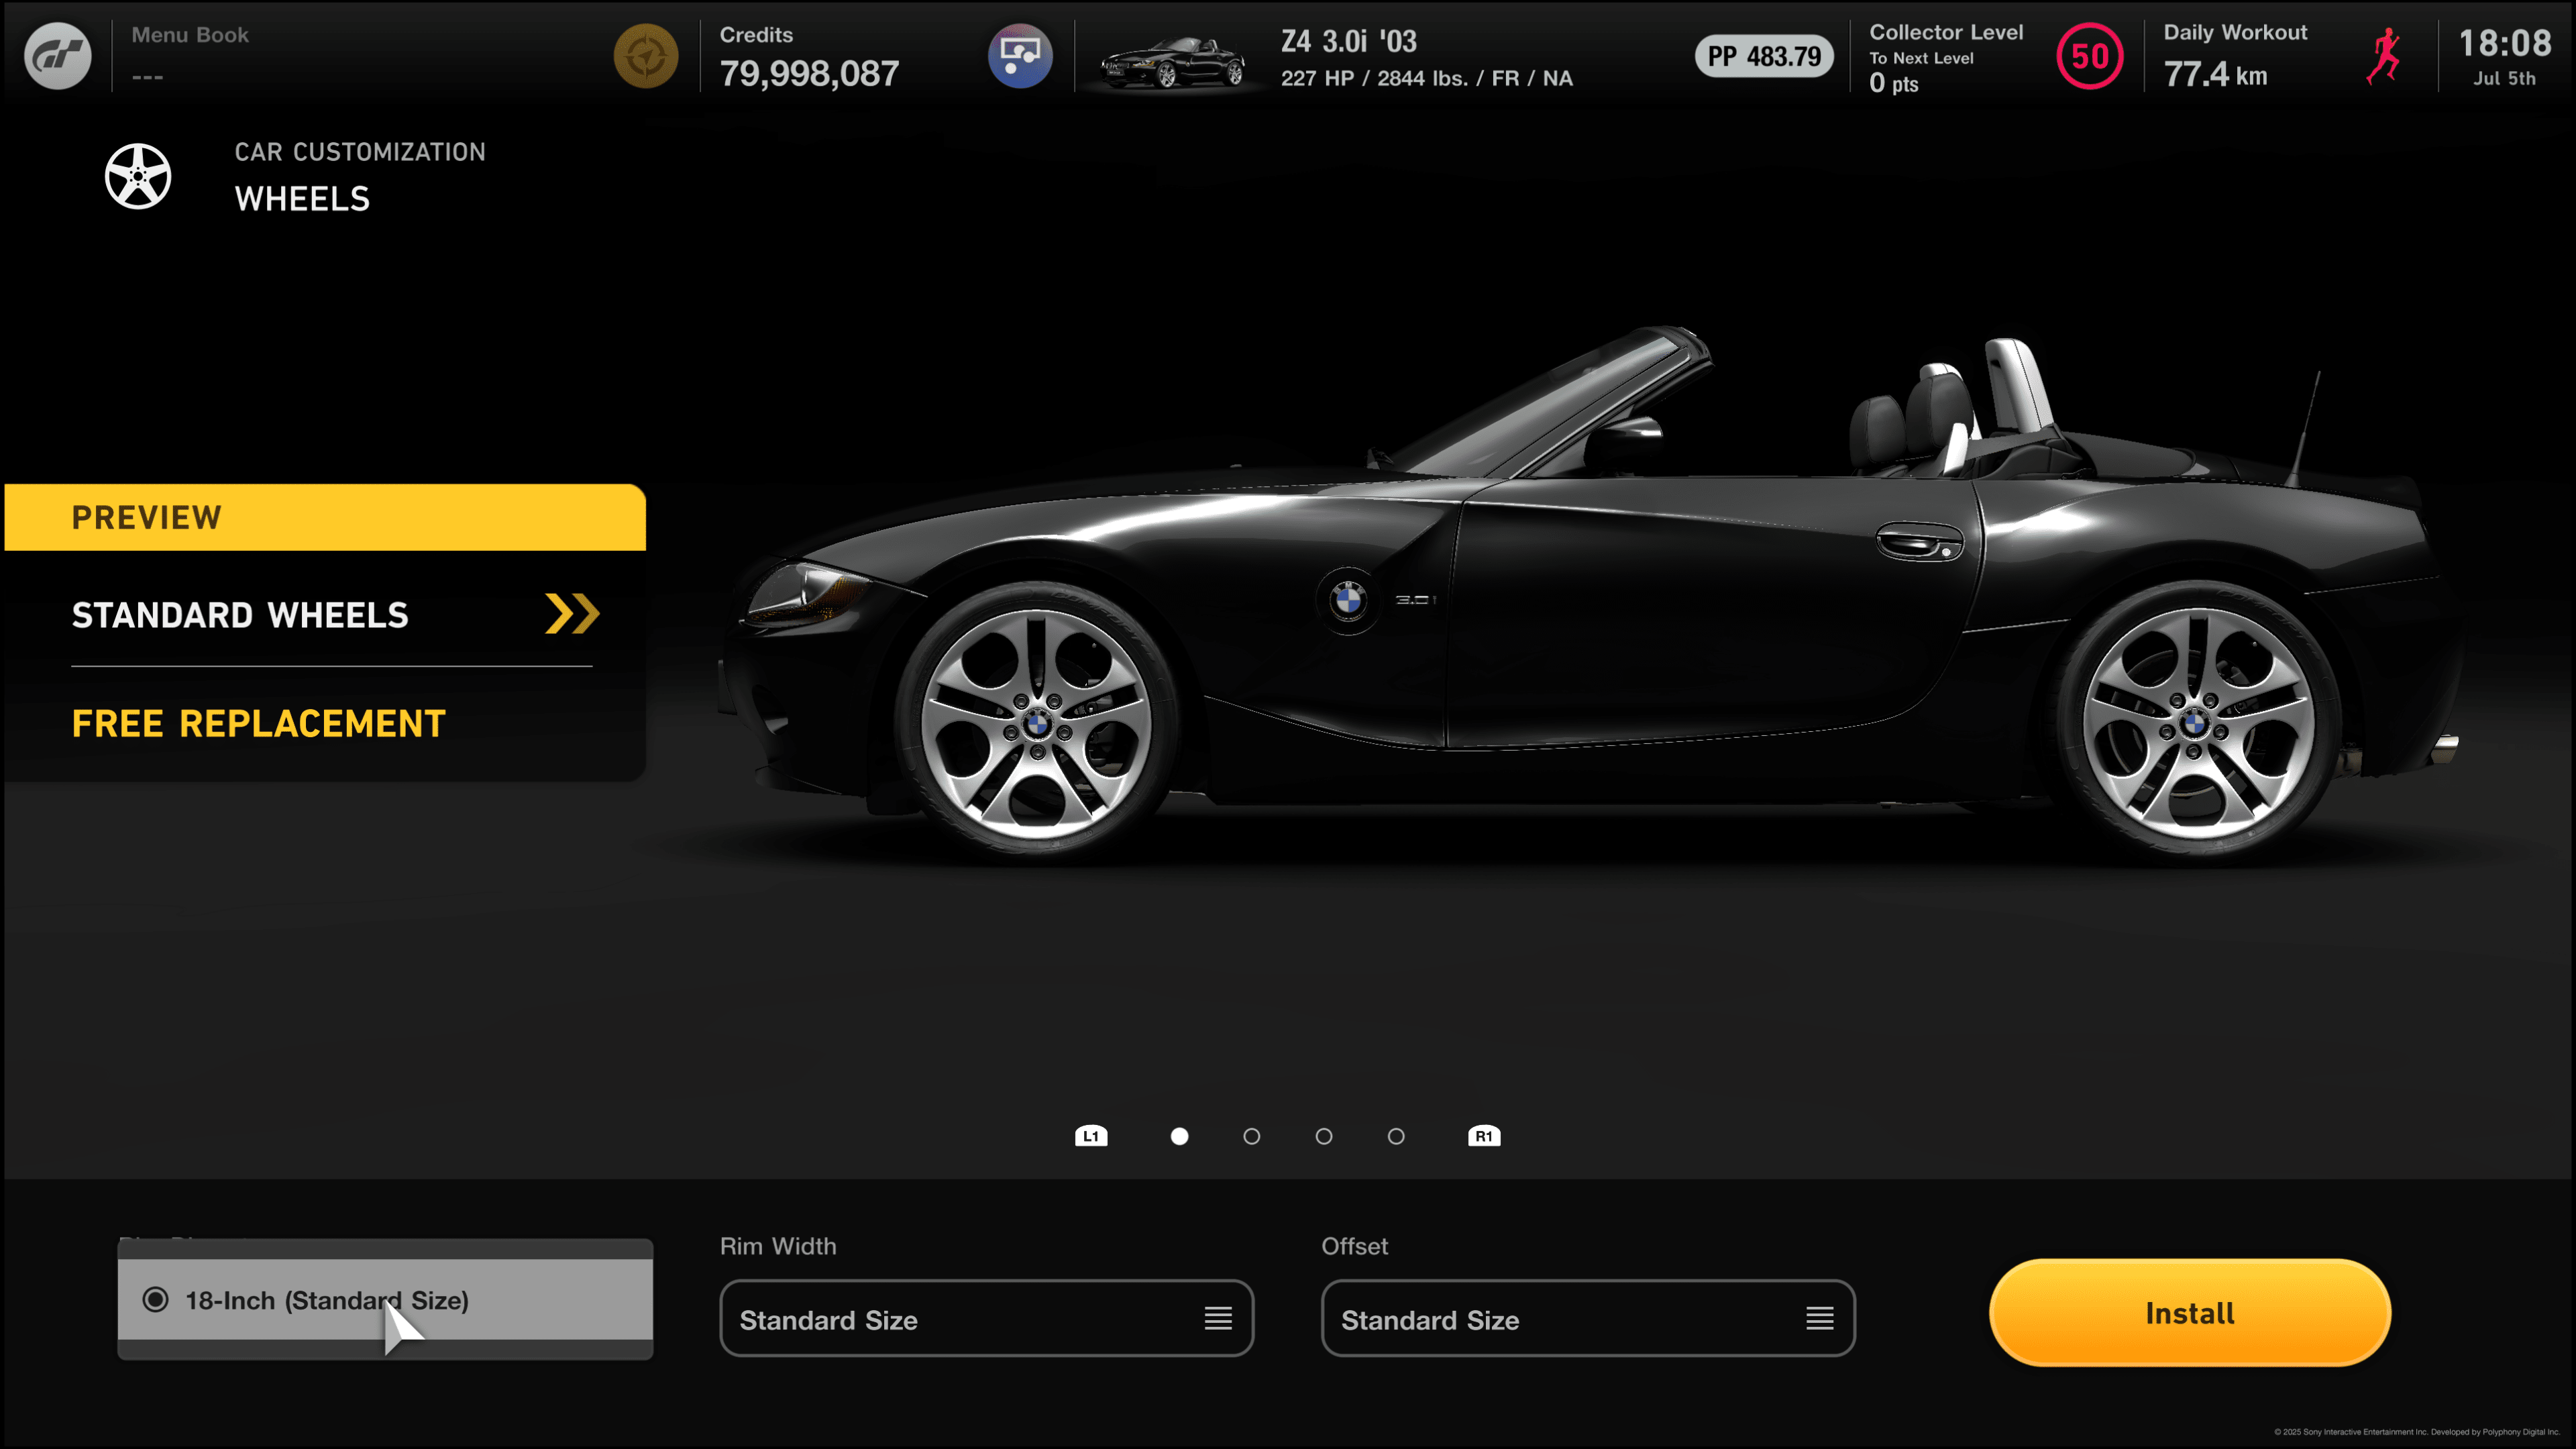
Task: Switch to the fourth page dot
Action: pos(1396,1136)
